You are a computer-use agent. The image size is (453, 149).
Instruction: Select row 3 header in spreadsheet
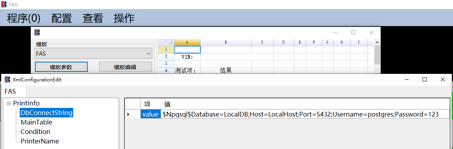click(166, 64)
